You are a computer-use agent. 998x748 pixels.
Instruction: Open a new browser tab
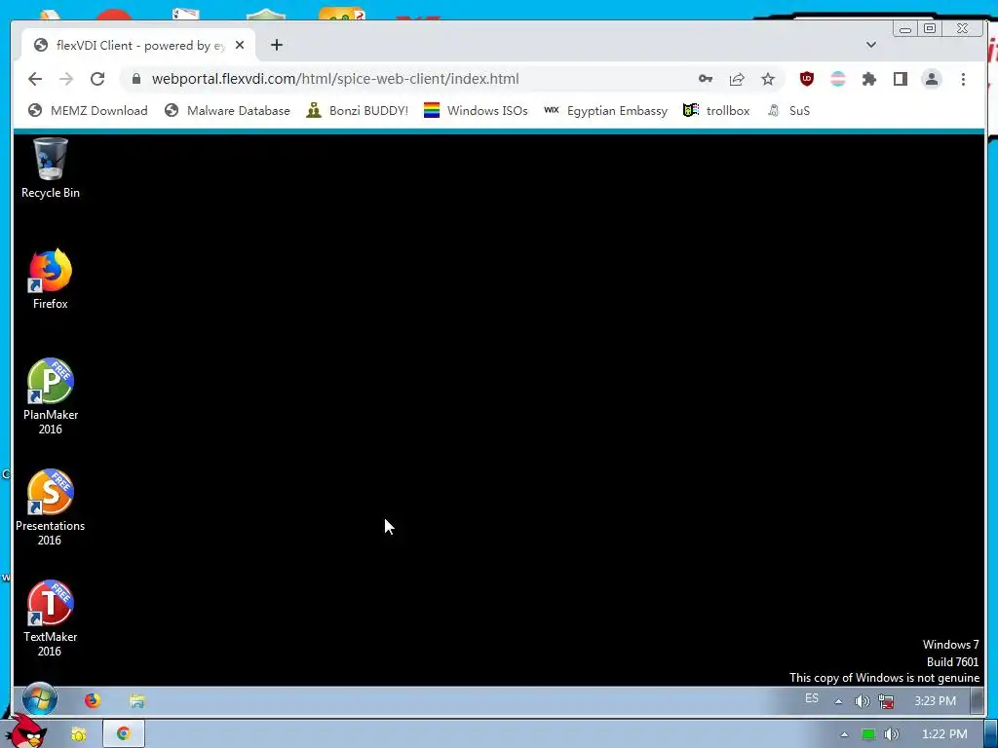coord(276,45)
